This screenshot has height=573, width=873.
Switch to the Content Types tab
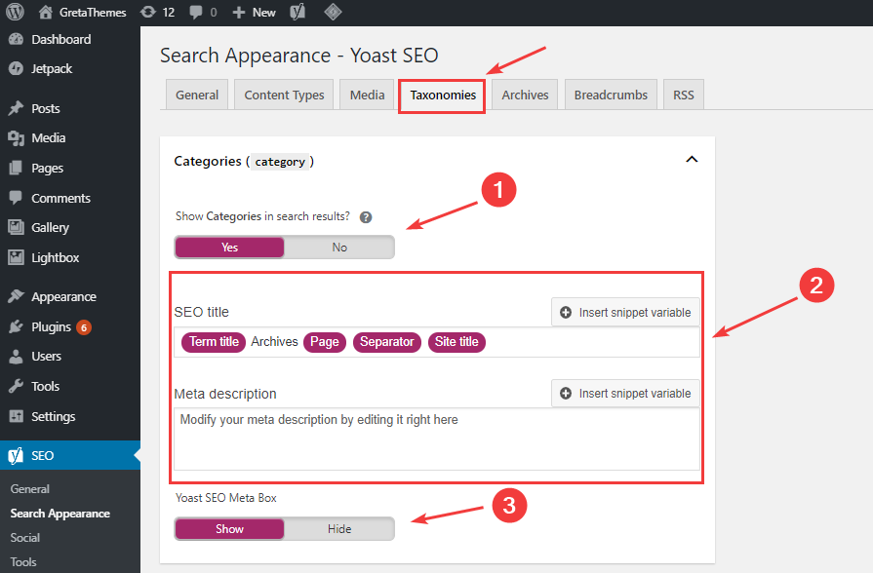284,95
